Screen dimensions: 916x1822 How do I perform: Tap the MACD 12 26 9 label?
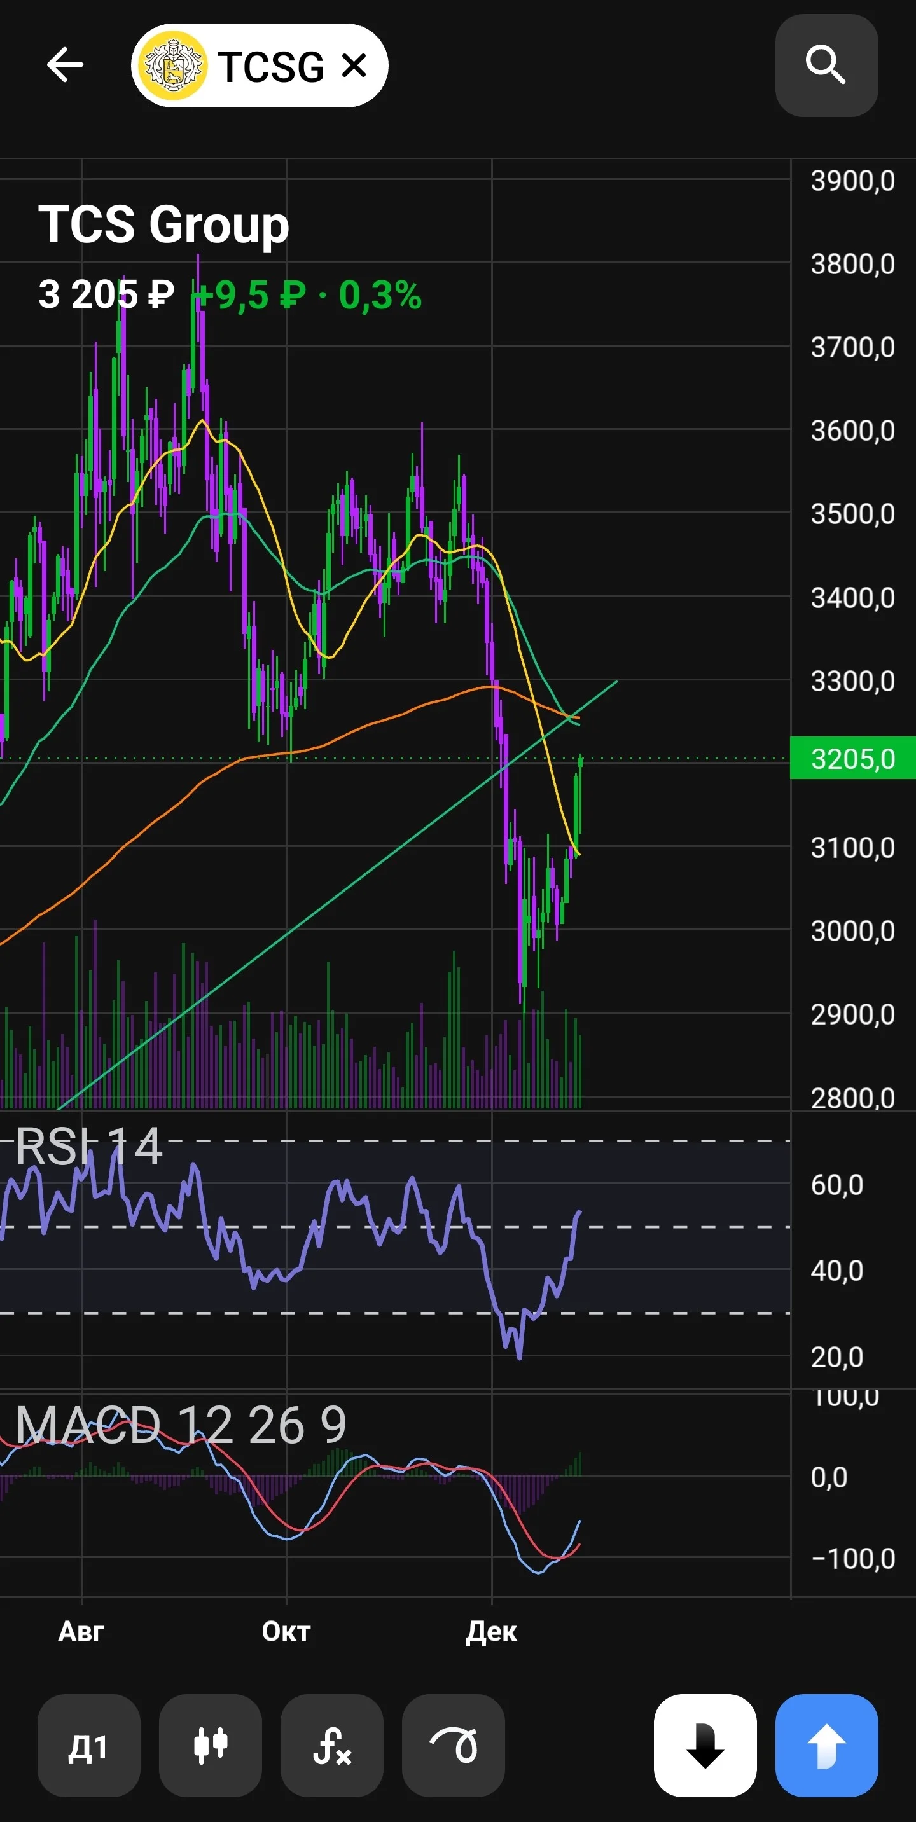pyautogui.click(x=181, y=1425)
